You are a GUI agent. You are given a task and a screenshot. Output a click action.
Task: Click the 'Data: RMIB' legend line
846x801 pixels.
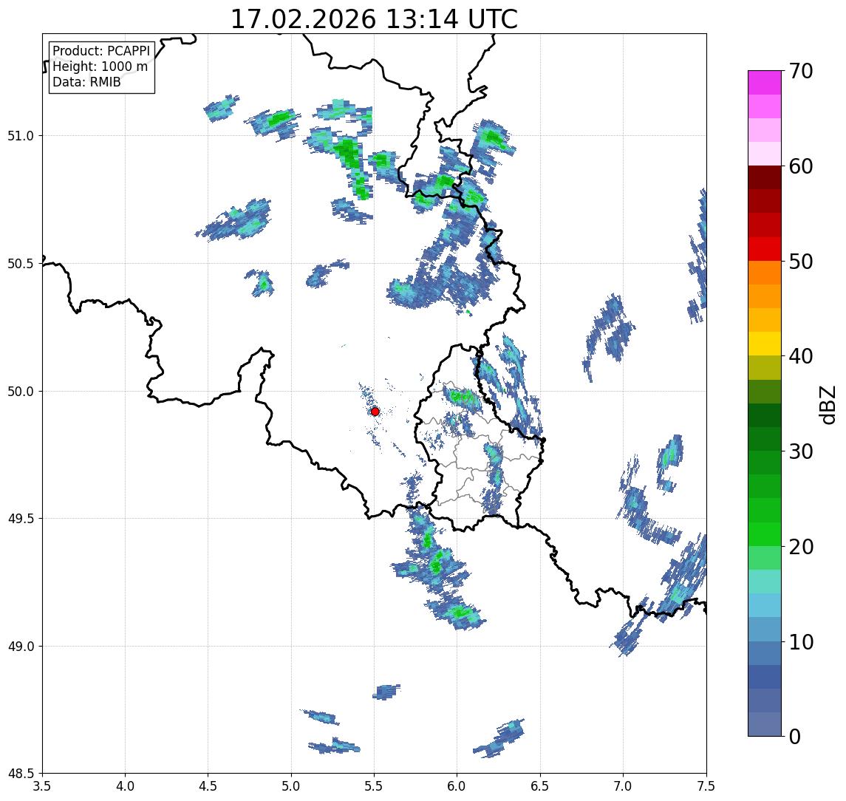[x=86, y=82]
